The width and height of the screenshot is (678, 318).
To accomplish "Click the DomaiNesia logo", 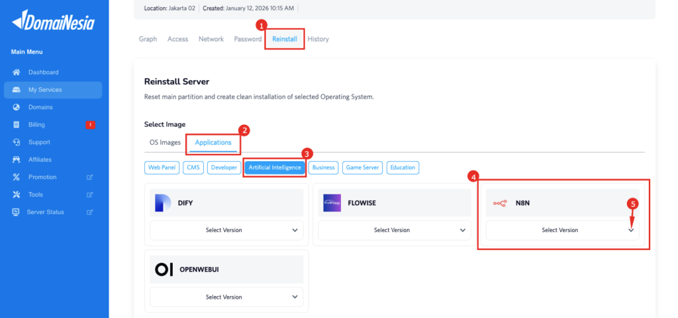I will point(53,21).
